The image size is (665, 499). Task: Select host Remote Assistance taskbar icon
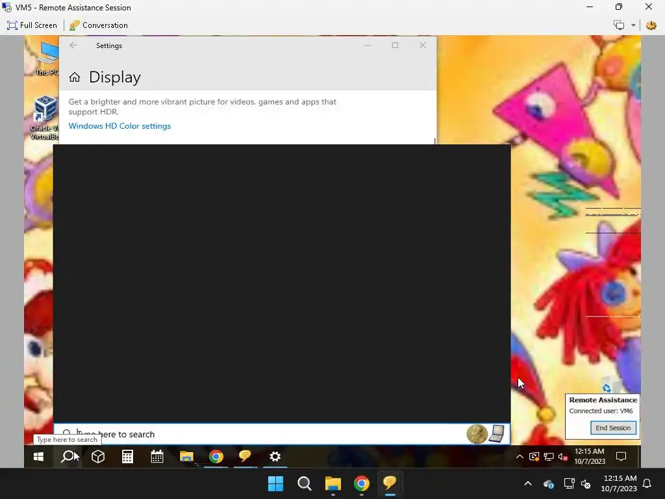[x=390, y=483]
